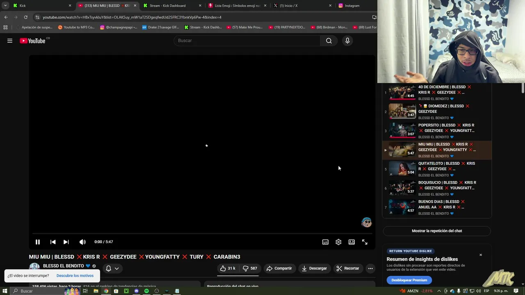Open Spotify from the taskbar
The width and height of the screenshot is (525, 295).
pyautogui.click(x=146, y=291)
